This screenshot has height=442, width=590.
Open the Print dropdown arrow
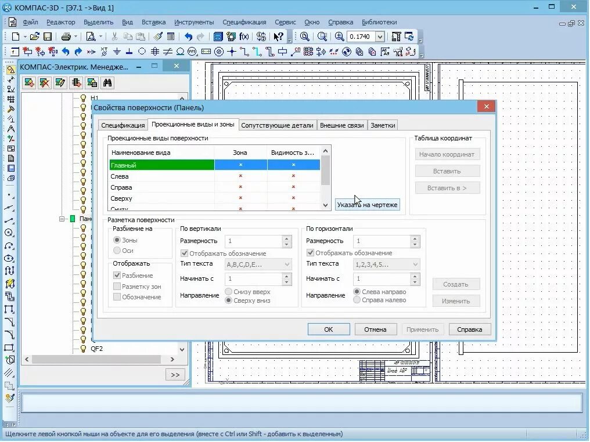click(76, 37)
